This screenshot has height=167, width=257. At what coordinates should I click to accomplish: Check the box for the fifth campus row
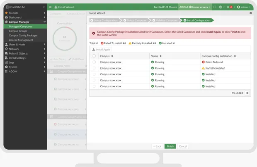(x=94, y=86)
